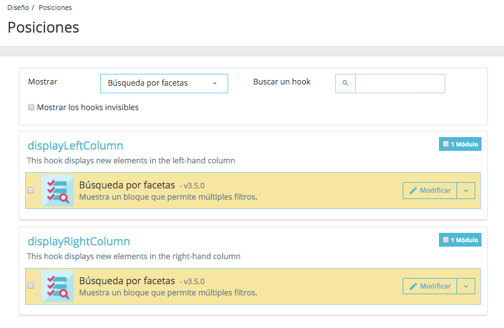Click the search magnifier icon beside hook field
This screenshot has width=504, height=328.
(345, 83)
